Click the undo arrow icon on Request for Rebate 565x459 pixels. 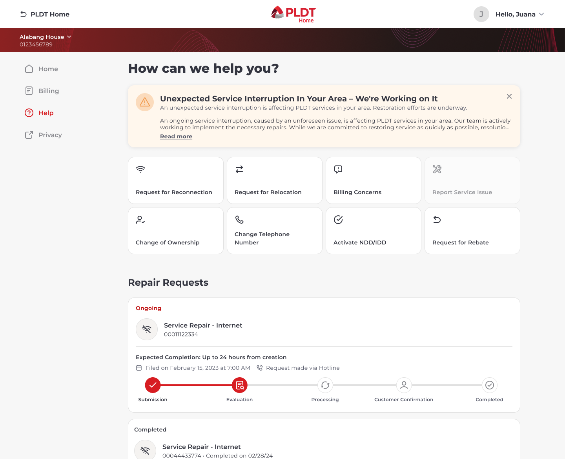(x=437, y=220)
